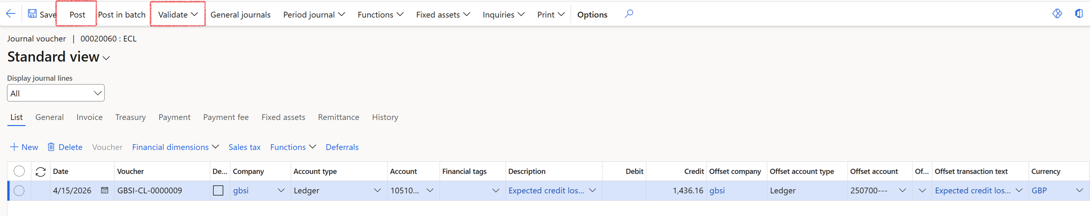This screenshot has height=216, width=1090.
Task: Expand the Account type Ledger dropdown
Action: click(378, 190)
